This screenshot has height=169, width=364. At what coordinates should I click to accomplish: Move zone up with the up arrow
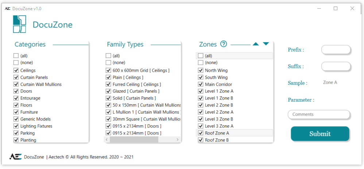[256, 44]
